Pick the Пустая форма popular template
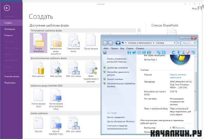This screenshot has height=139, width=204. pos(91,41)
